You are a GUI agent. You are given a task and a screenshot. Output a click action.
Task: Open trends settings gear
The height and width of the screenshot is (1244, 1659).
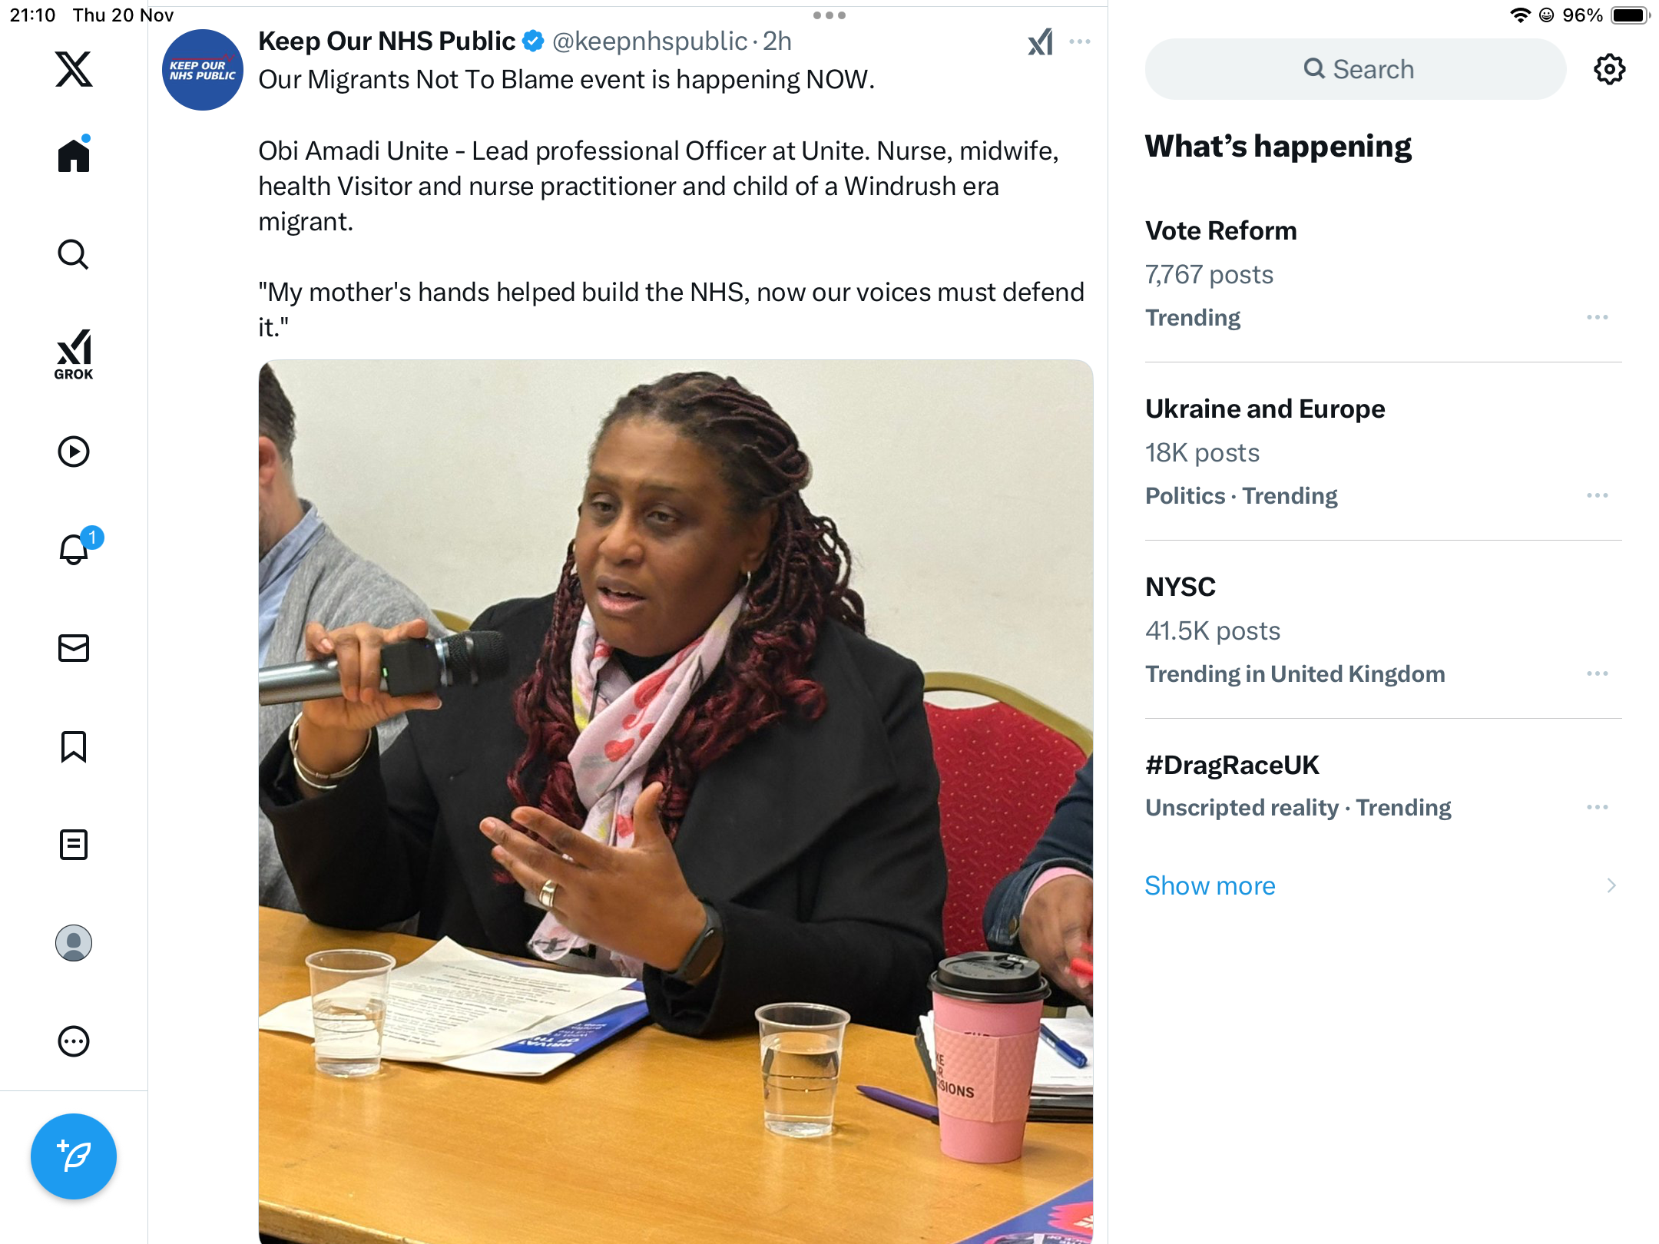(x=1610, y=69)
